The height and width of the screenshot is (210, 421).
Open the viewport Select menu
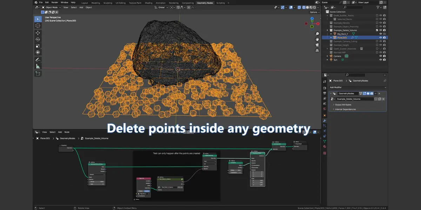pos(74,7)
